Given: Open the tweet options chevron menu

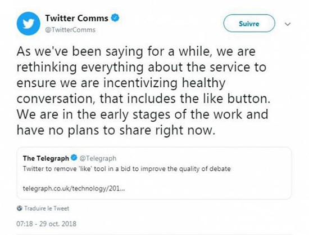Looking at the screenshot, I should coord(288,24).
